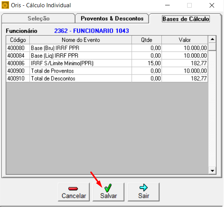Exit with the Sair button
The image size is (224, 207).
tap(144, 192)
